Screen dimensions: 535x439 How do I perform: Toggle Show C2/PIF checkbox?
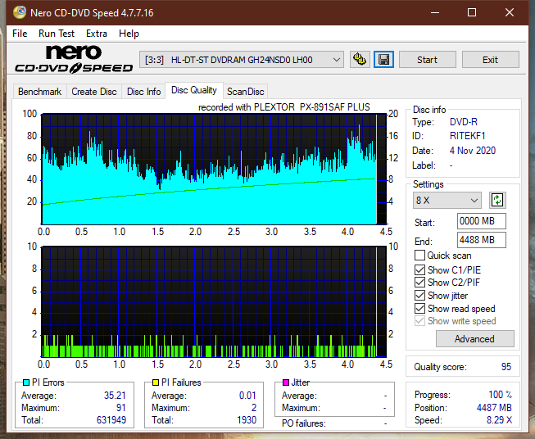point(419,282)
